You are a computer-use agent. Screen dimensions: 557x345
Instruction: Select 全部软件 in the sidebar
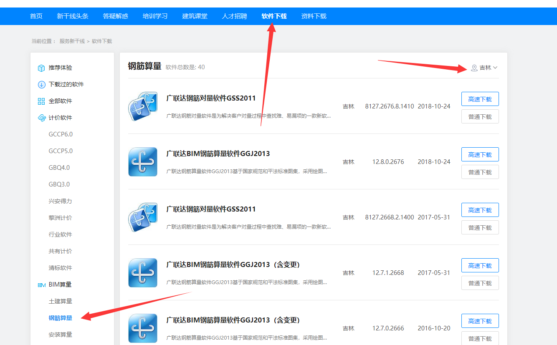pos(61,101)
